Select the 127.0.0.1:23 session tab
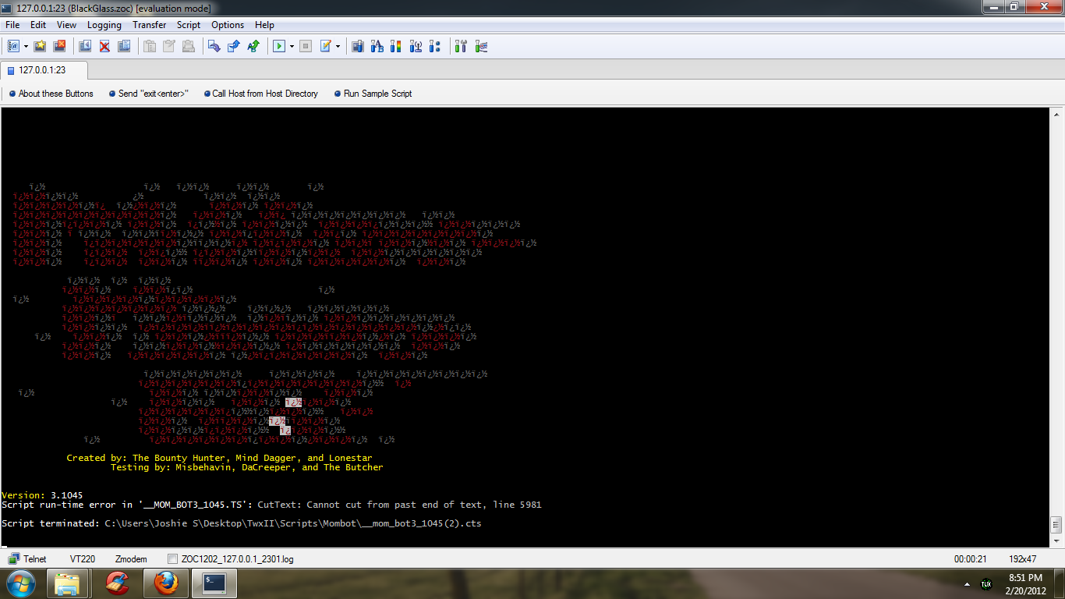The image size is (1065, 599). [x=42, y=70]
